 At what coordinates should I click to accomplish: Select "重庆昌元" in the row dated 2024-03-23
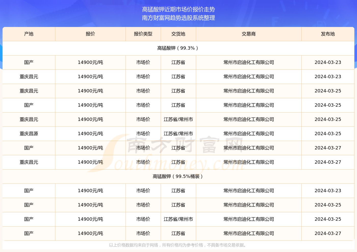tap(29, 77)
